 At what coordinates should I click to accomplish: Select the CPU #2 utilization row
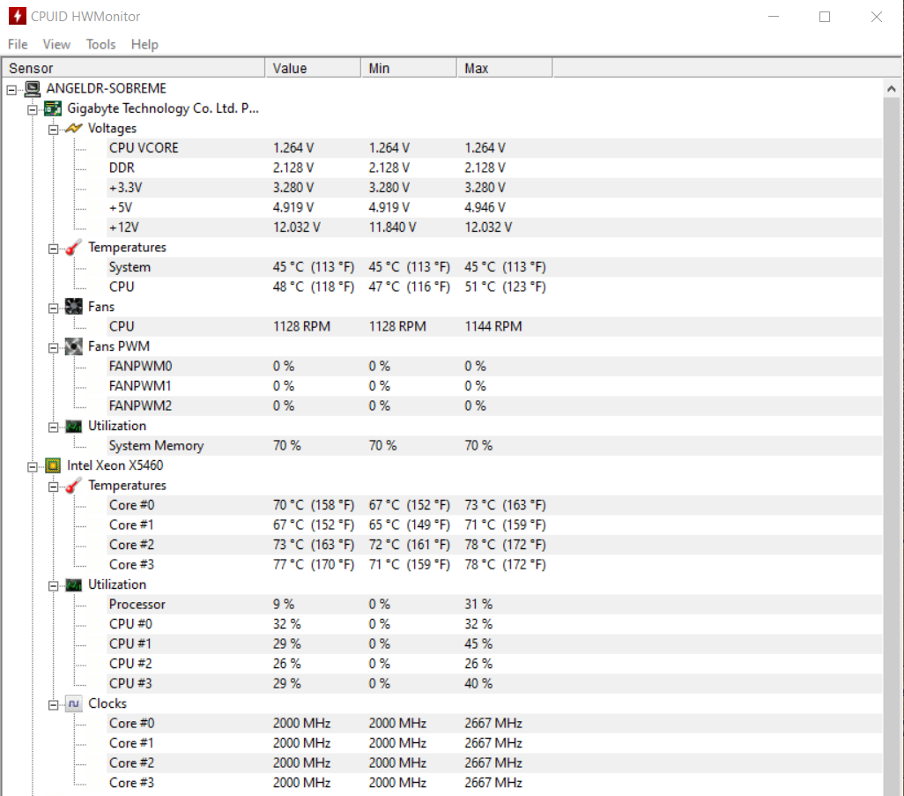494,664
